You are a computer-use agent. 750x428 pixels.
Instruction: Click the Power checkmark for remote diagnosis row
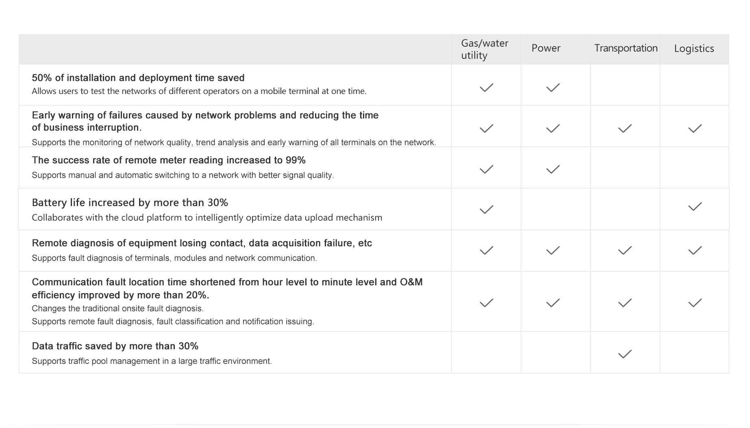[553, 251]
